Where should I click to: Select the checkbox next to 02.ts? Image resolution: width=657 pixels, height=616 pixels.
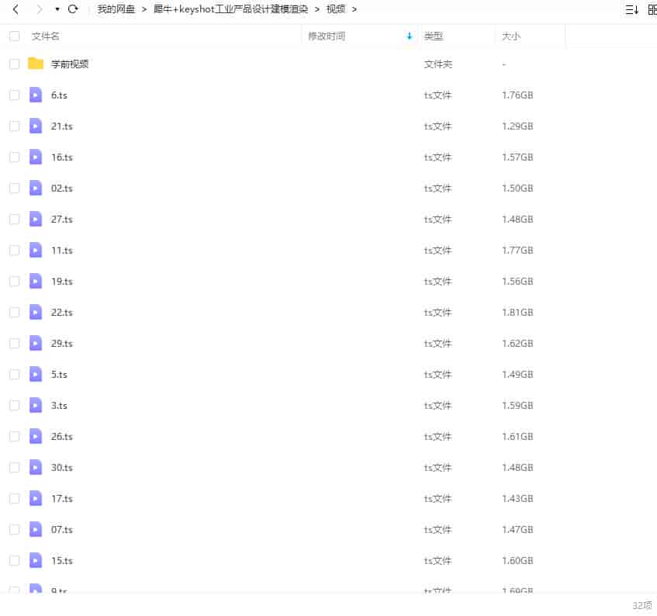pos(14,188)
